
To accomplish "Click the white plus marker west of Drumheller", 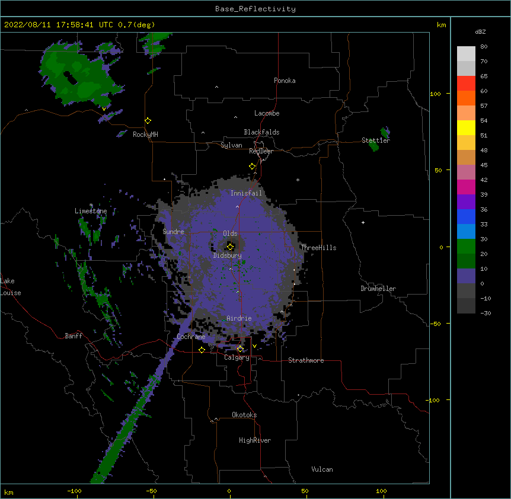I will [363, 222].
